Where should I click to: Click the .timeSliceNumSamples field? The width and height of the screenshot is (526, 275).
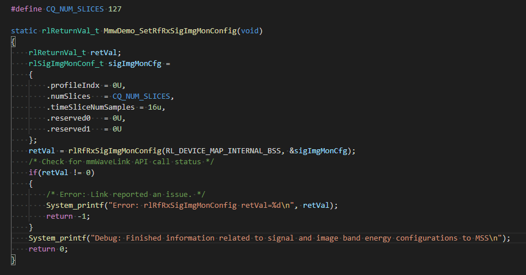point(91,107)
